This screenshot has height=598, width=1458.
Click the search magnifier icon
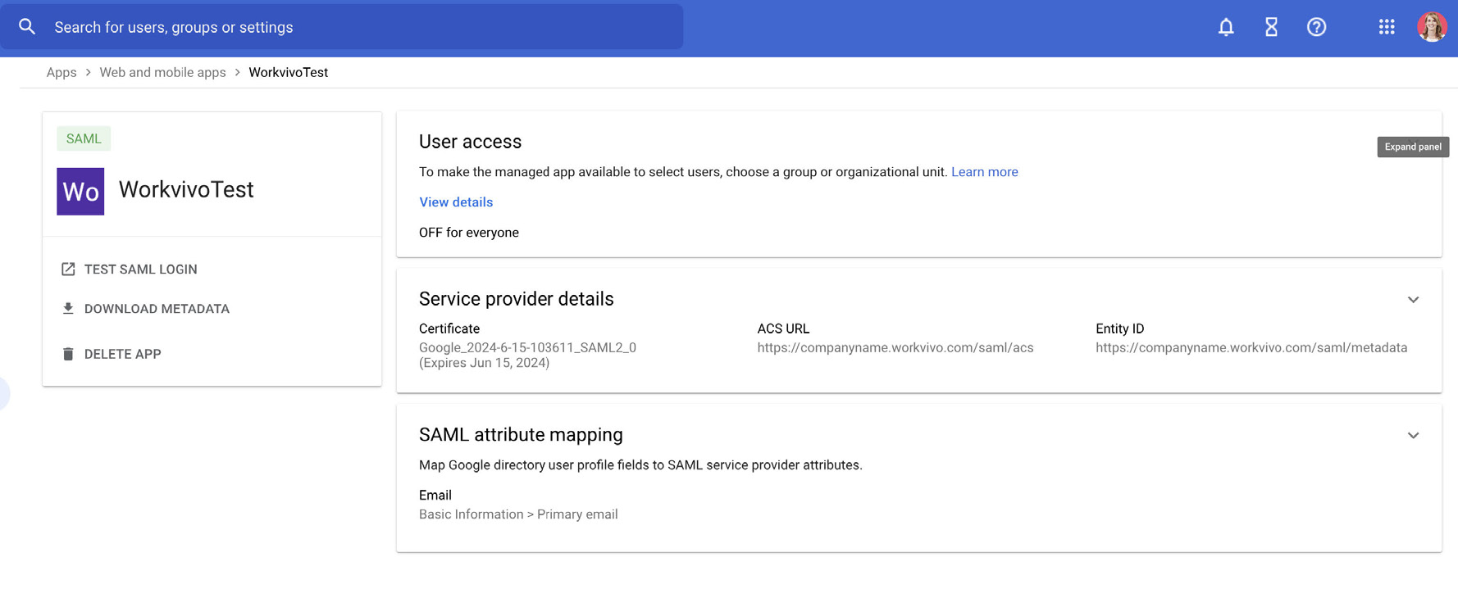(27, 27)
